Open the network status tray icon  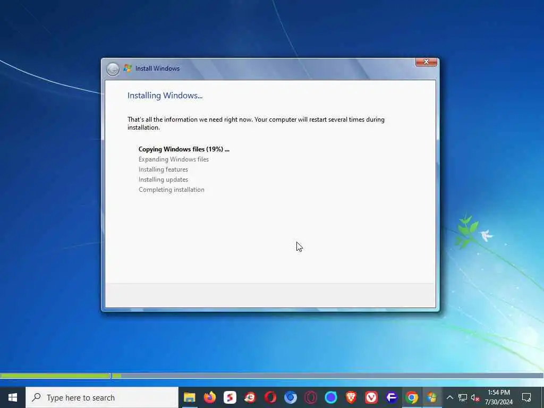point(463,397)
